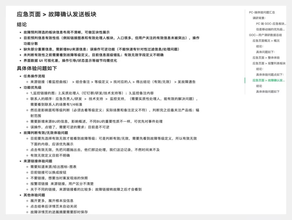292x220 pixels.
Task: Select outline item 'PC 端 GOC-应急板块...'
Action: pyautogui.click(x=271, y=24)
